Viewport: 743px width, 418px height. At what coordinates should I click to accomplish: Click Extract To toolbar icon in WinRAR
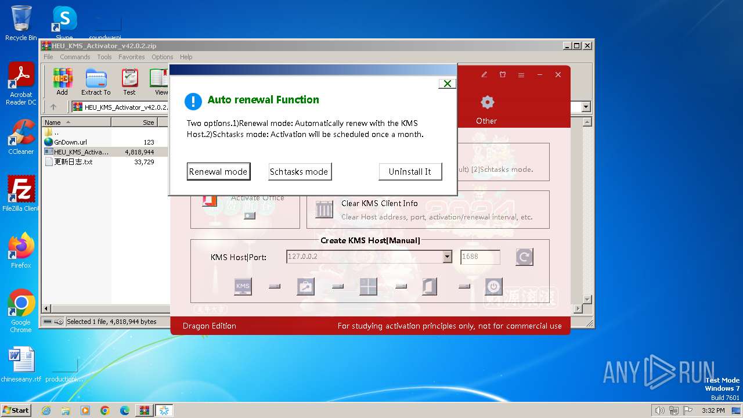[96, 82]
